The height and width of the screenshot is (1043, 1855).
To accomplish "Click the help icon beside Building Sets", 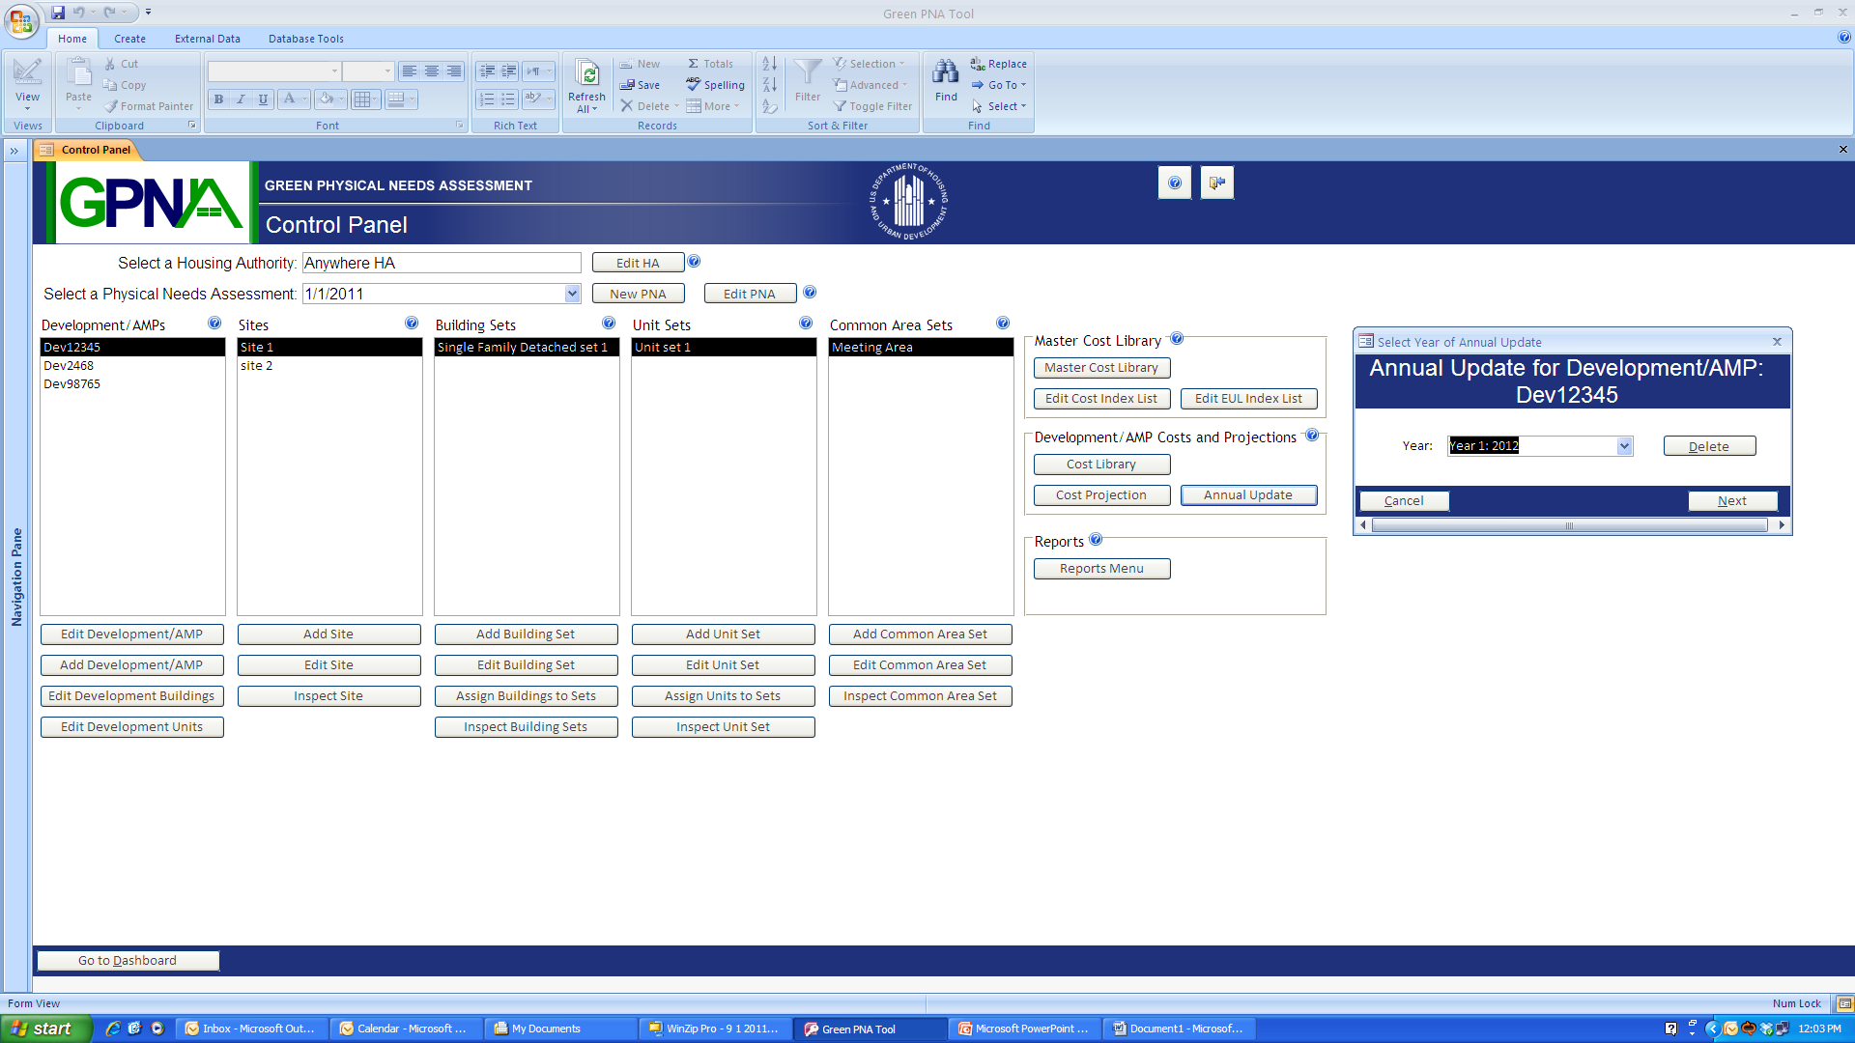I will tap(609, 324).
